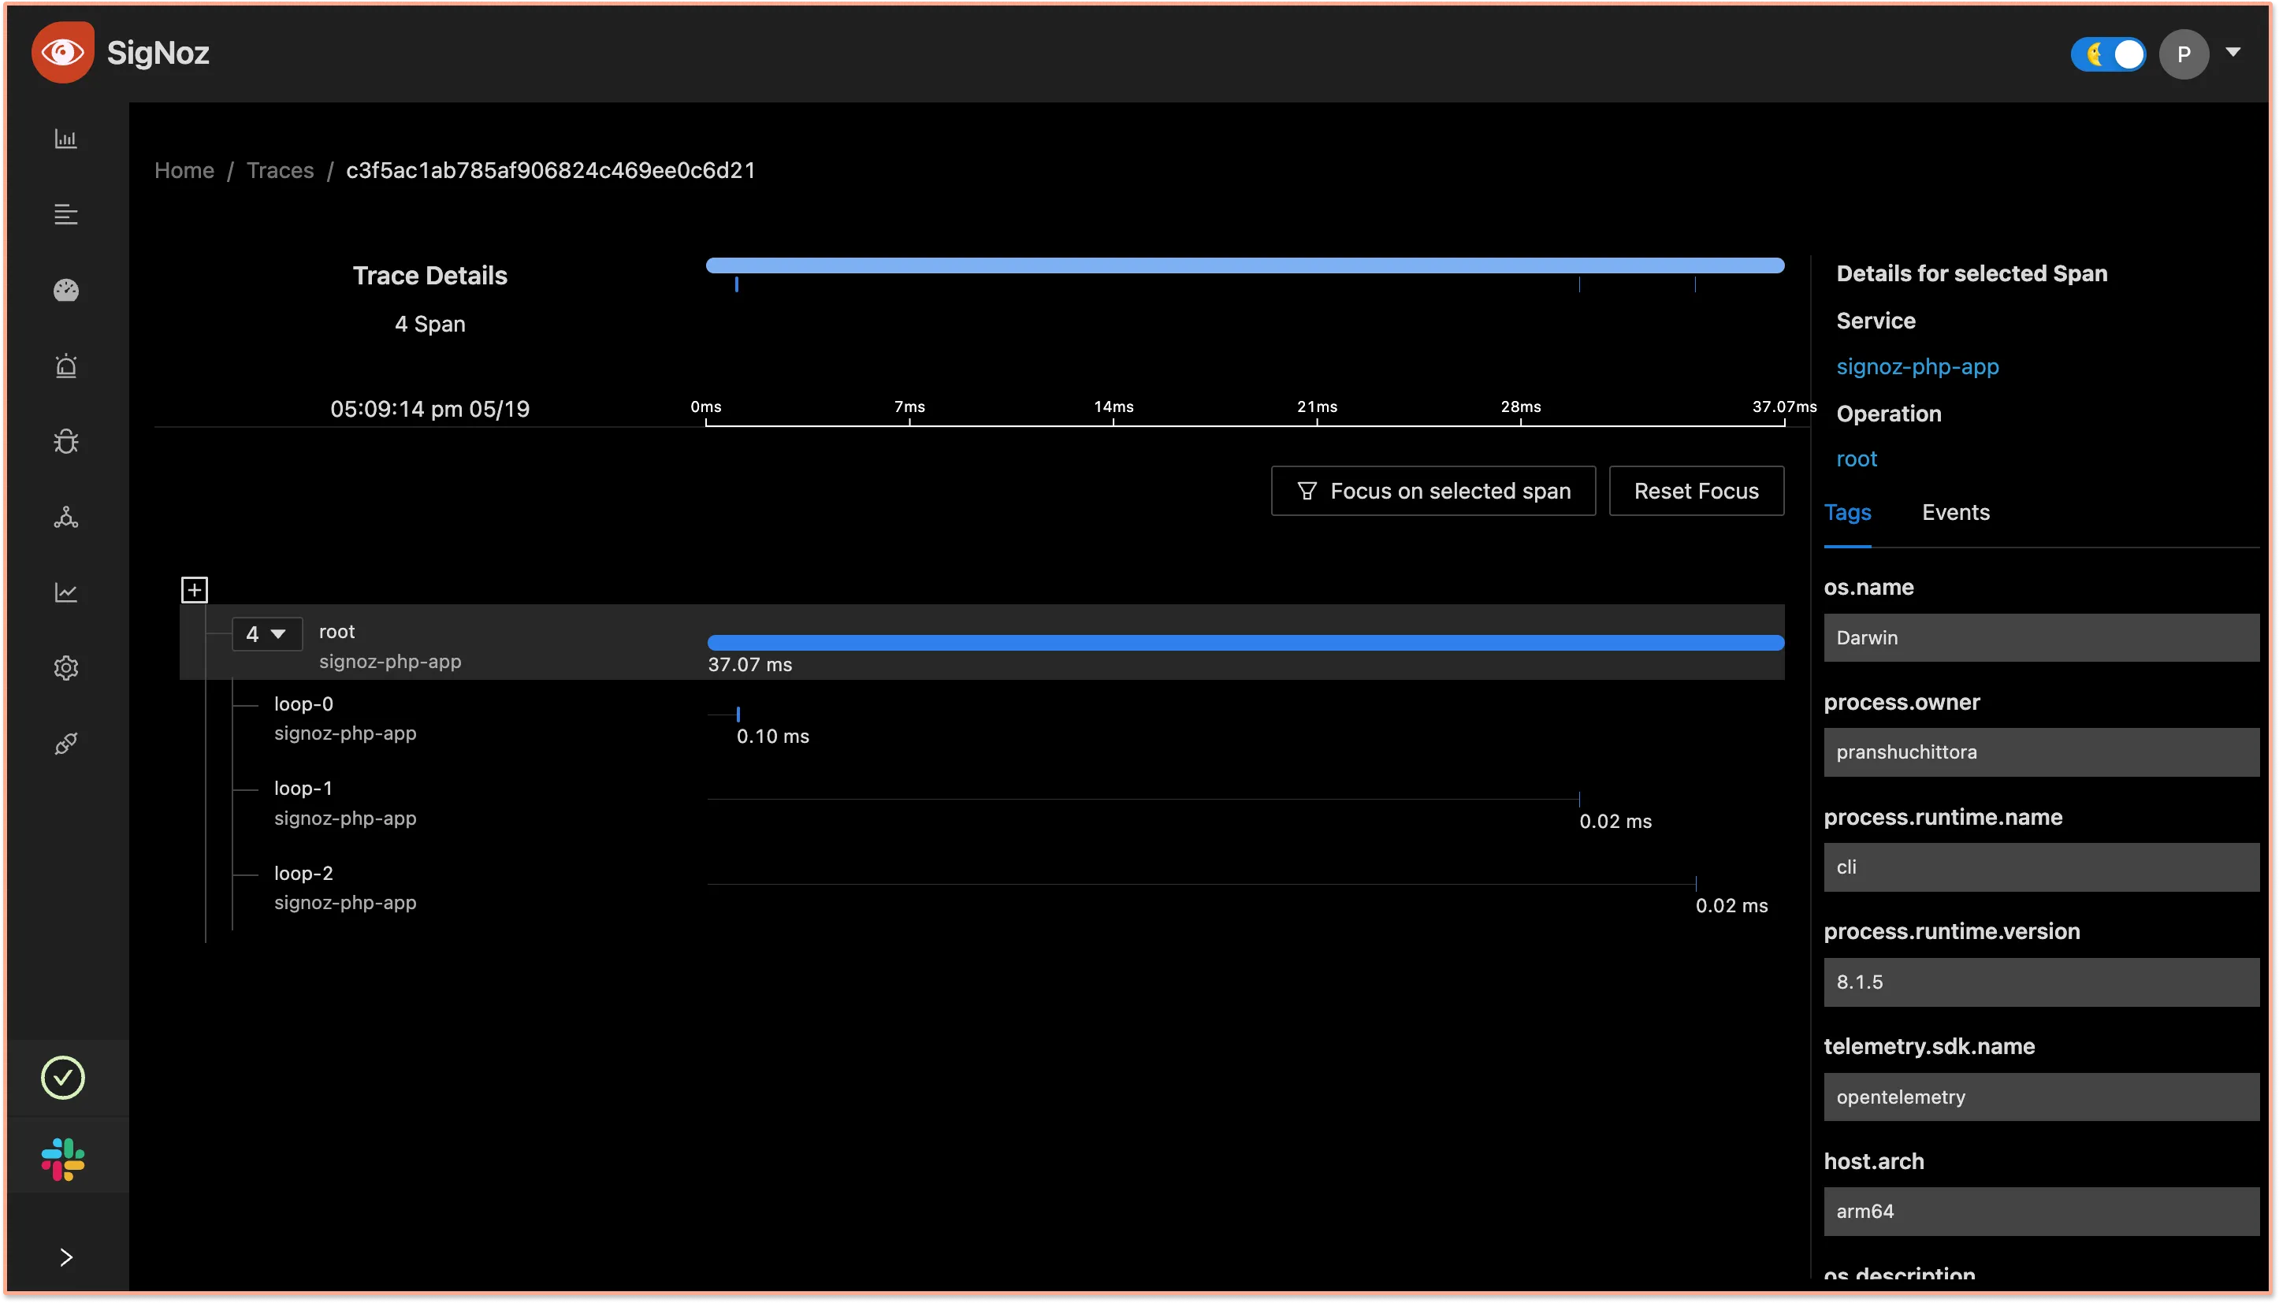
Task: Click the Reset Focus button
Action: coord(1697,491)
